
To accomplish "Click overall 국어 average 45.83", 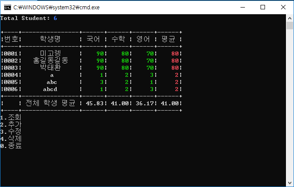I will point(95,103).
